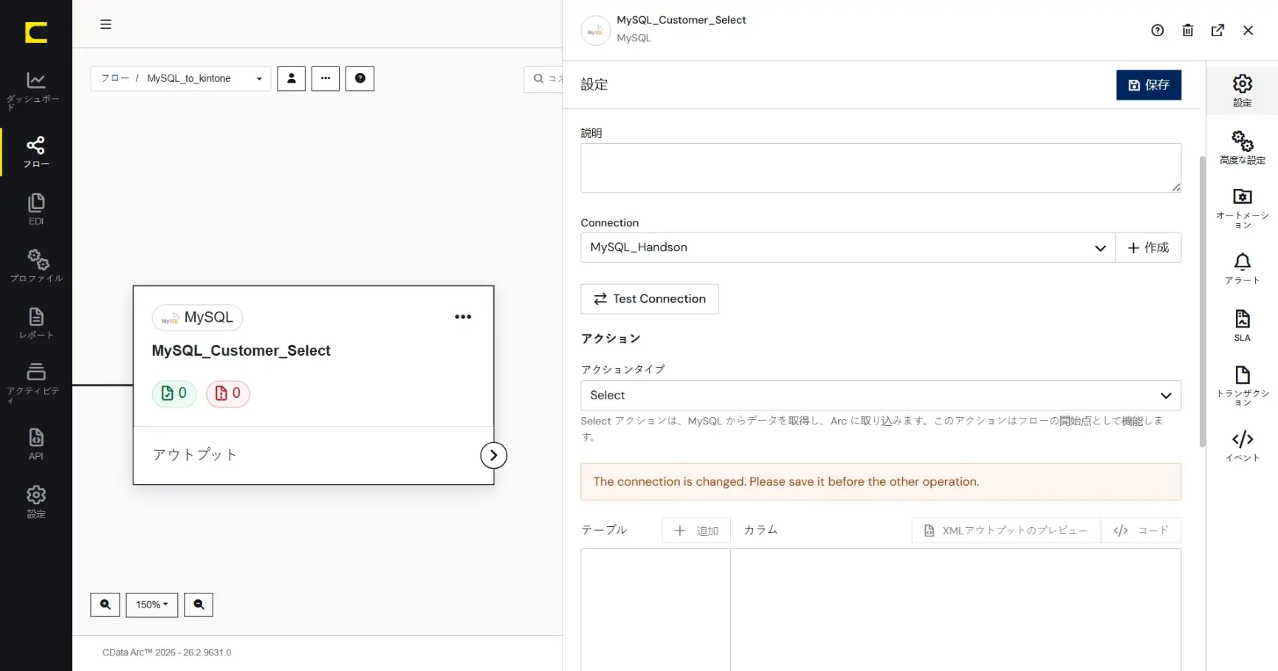This screenshot has height=671, width=1278.
Task: Open the Connection dropdown MySQL_Handson
Action: (848, 248)
